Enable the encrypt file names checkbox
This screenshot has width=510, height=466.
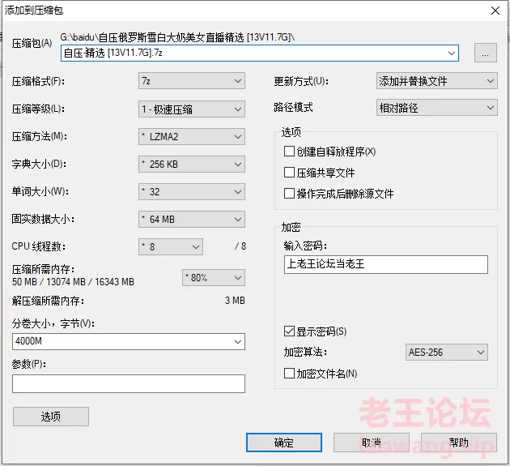pos(289,374)
